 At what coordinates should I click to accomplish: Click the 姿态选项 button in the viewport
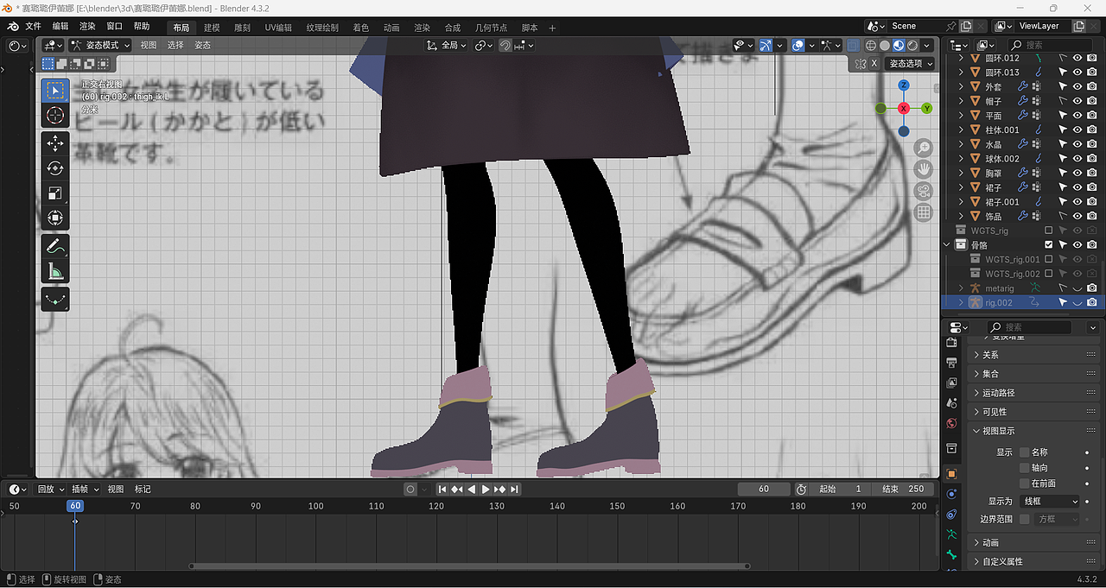click(x=910, y=63)
